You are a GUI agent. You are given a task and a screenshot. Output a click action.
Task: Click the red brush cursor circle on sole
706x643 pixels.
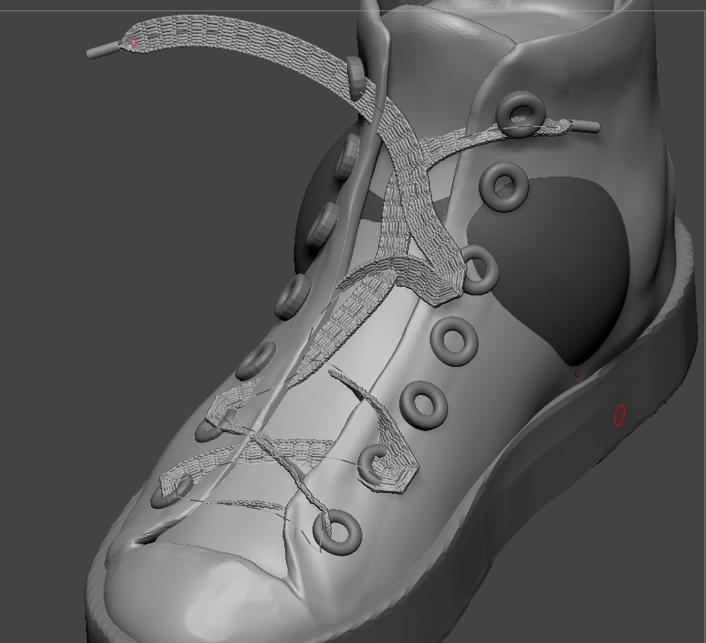(x=620, y=415)
